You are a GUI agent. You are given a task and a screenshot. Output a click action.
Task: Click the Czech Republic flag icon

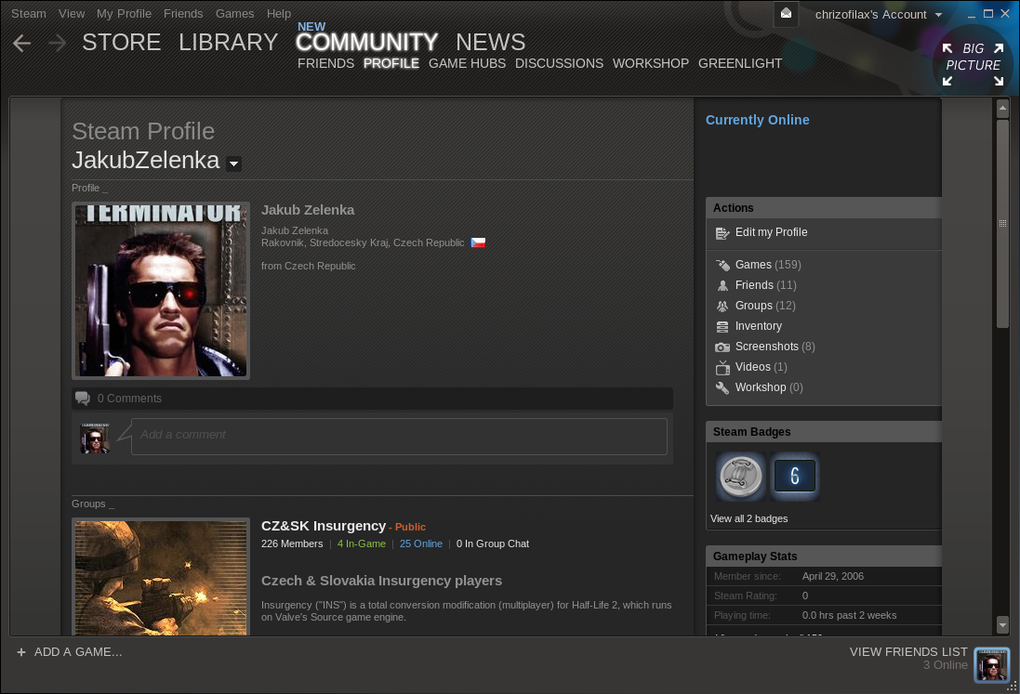pos(478,242)
